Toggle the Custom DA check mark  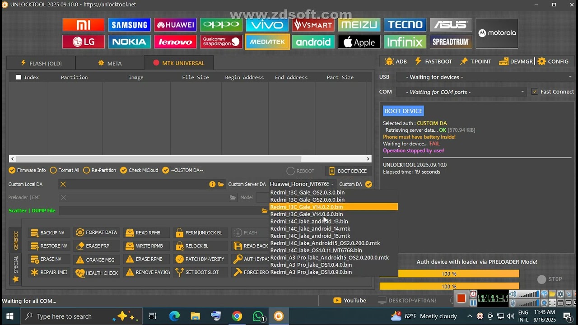coord(368,184)
